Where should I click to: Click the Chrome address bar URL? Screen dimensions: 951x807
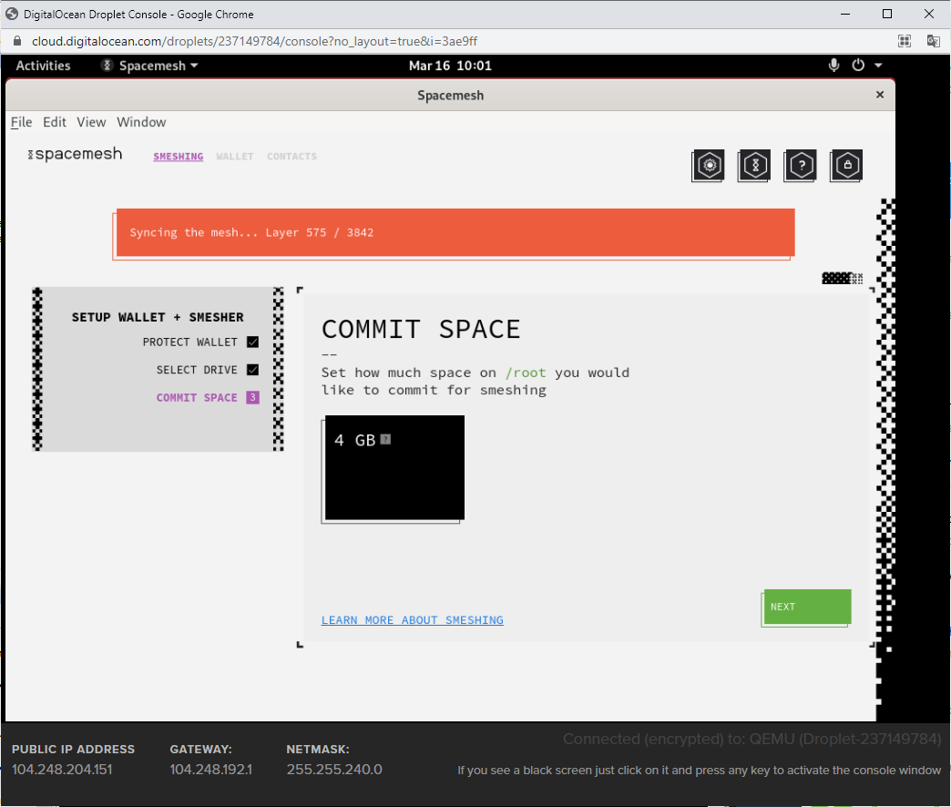point(255,41)
